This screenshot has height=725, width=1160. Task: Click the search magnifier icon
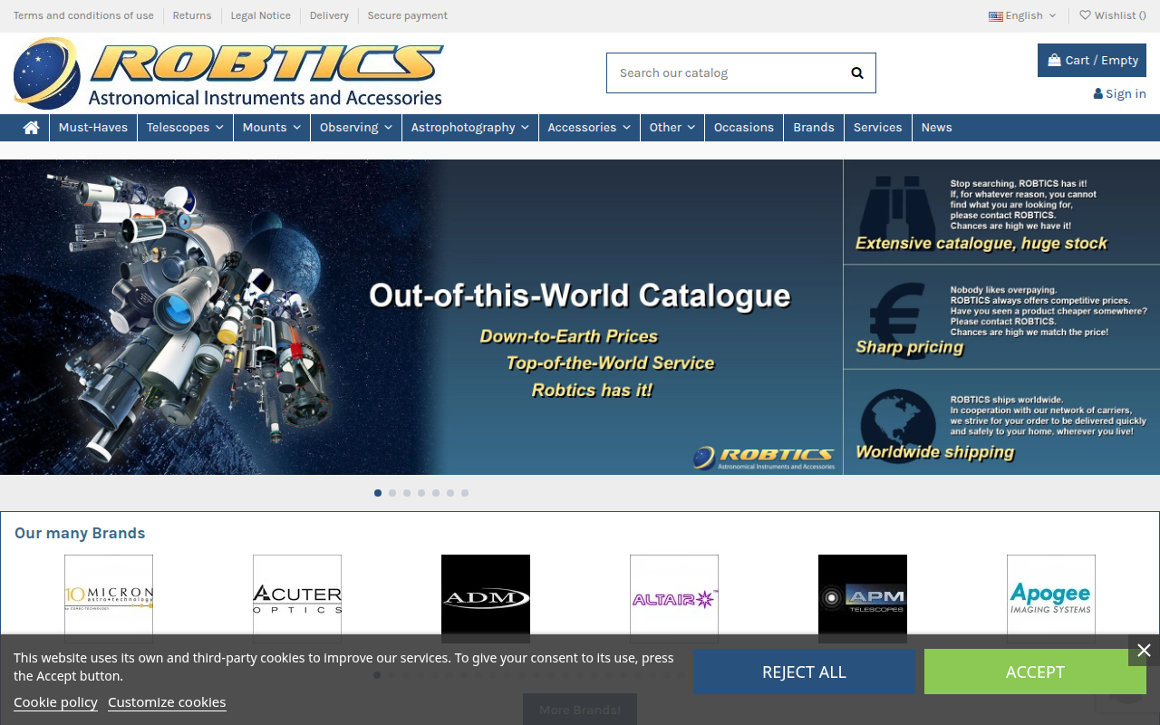857,73
